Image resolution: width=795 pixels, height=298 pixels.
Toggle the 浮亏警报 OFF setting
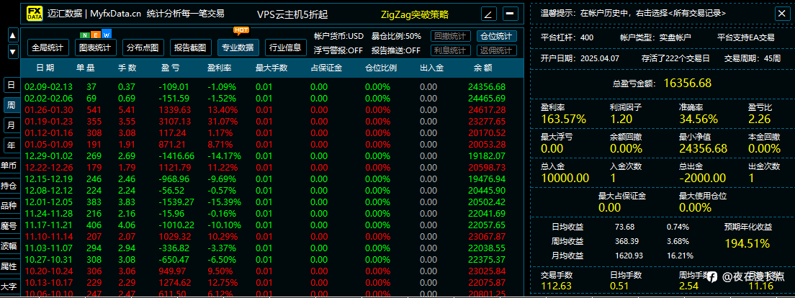click(338, 50)
